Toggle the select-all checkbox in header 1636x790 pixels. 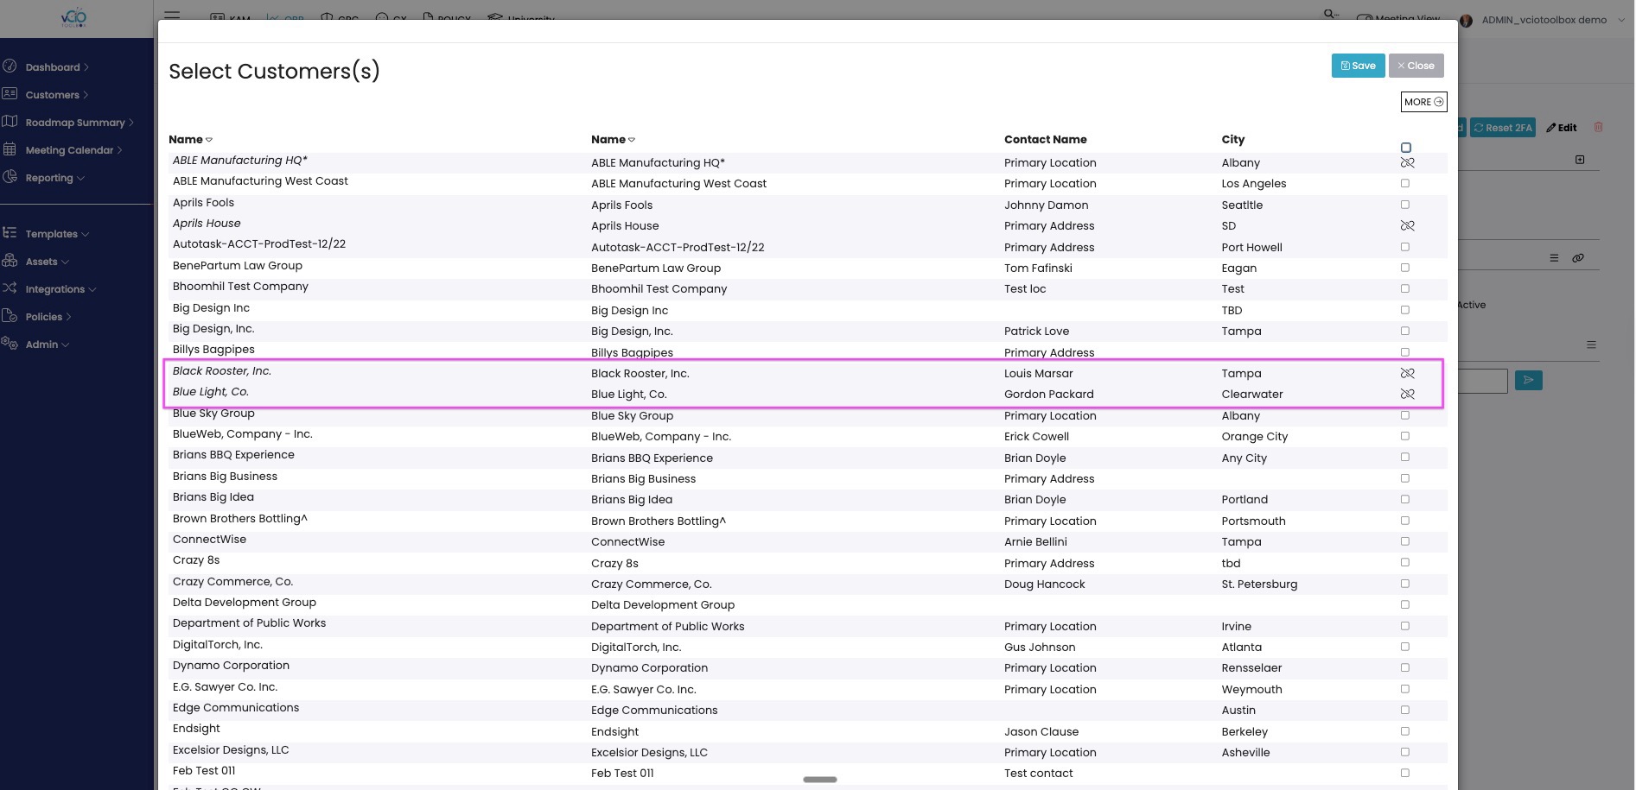click(x=1406, y=148)
